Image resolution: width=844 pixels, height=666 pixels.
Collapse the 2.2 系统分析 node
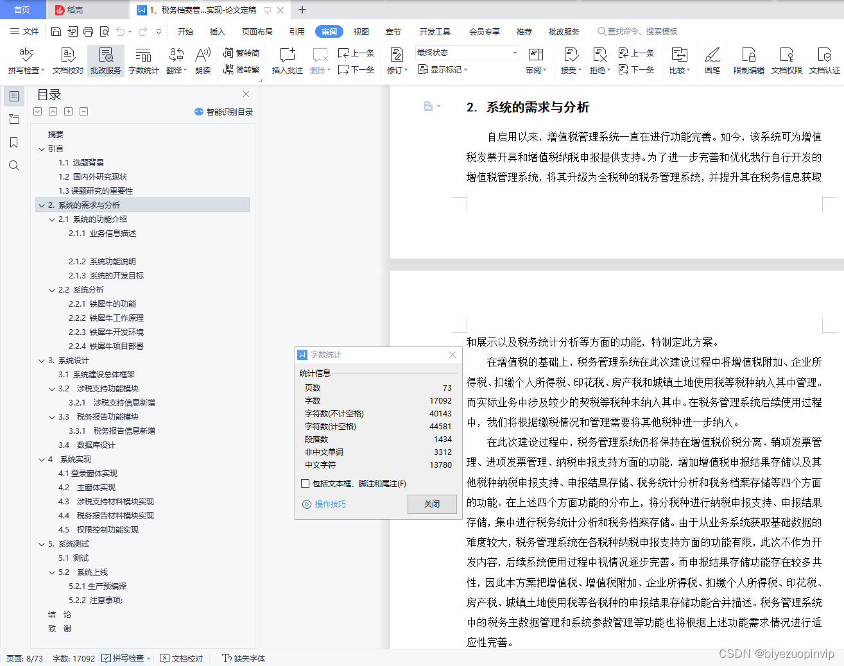[x=52, y=290]
